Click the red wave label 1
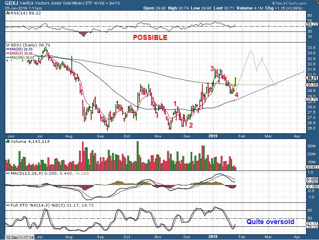 click(175, 104)
